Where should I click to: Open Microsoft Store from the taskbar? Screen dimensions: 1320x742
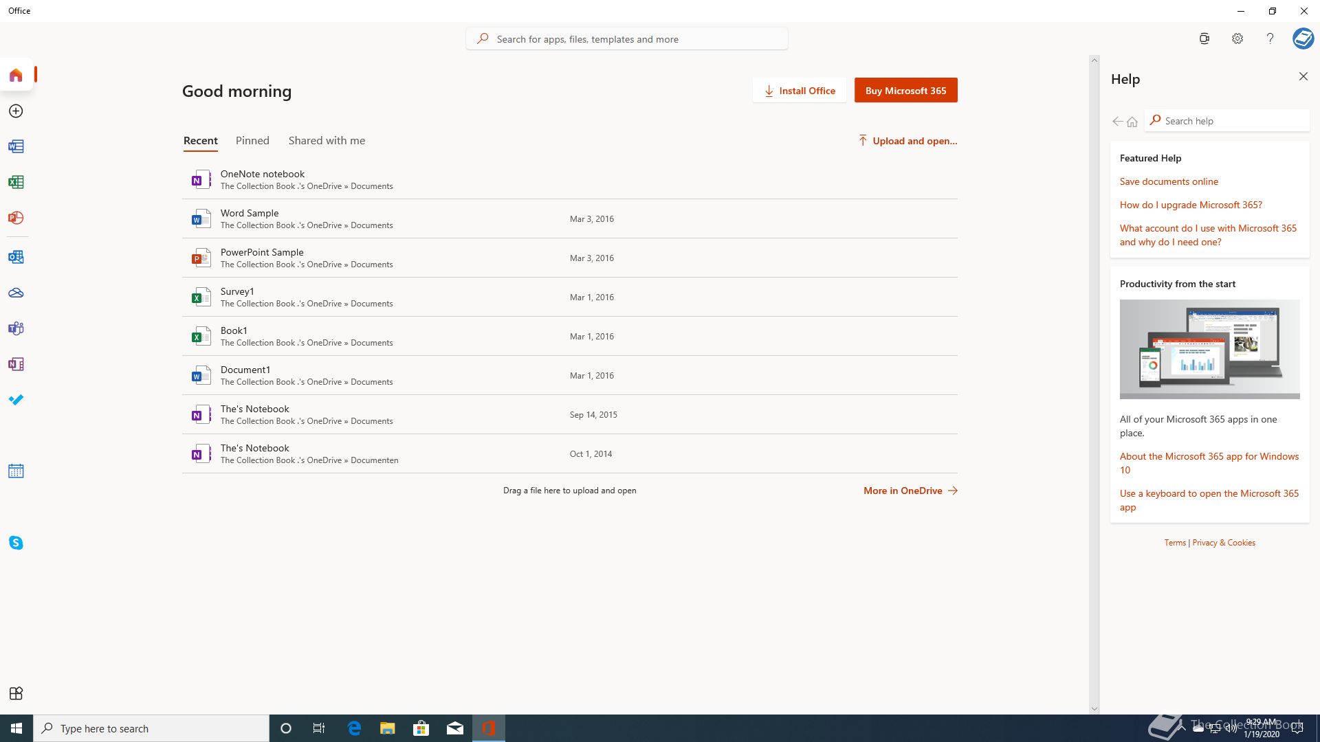pos(421,728)
